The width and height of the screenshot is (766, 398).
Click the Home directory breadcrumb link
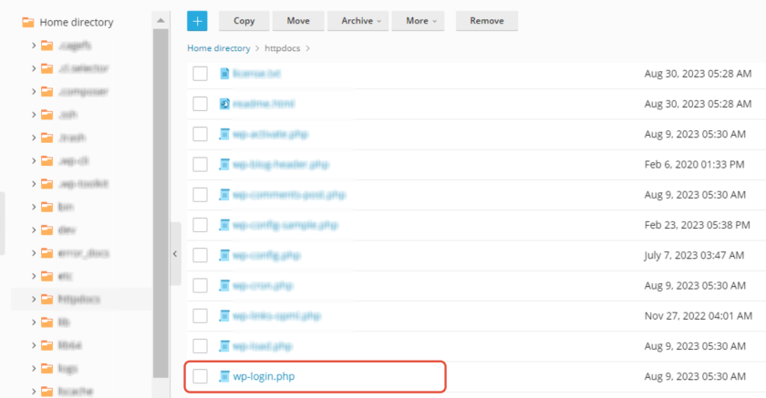pos(218,48)
